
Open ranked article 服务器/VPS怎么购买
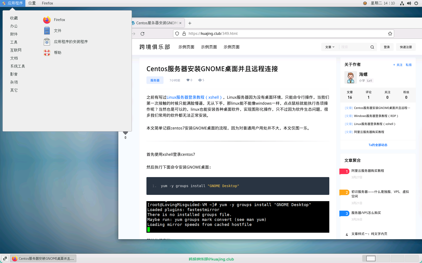point(366,213)
